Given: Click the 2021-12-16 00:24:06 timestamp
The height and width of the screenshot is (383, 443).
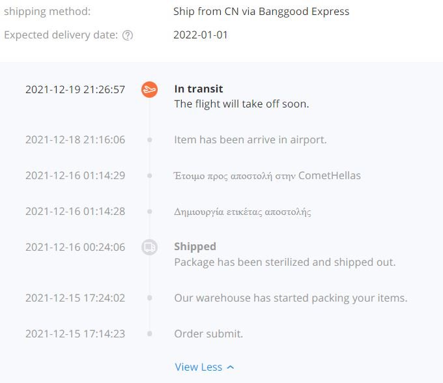Looking at the screenshot, I should pyautogui.click(x=75, y=247).
